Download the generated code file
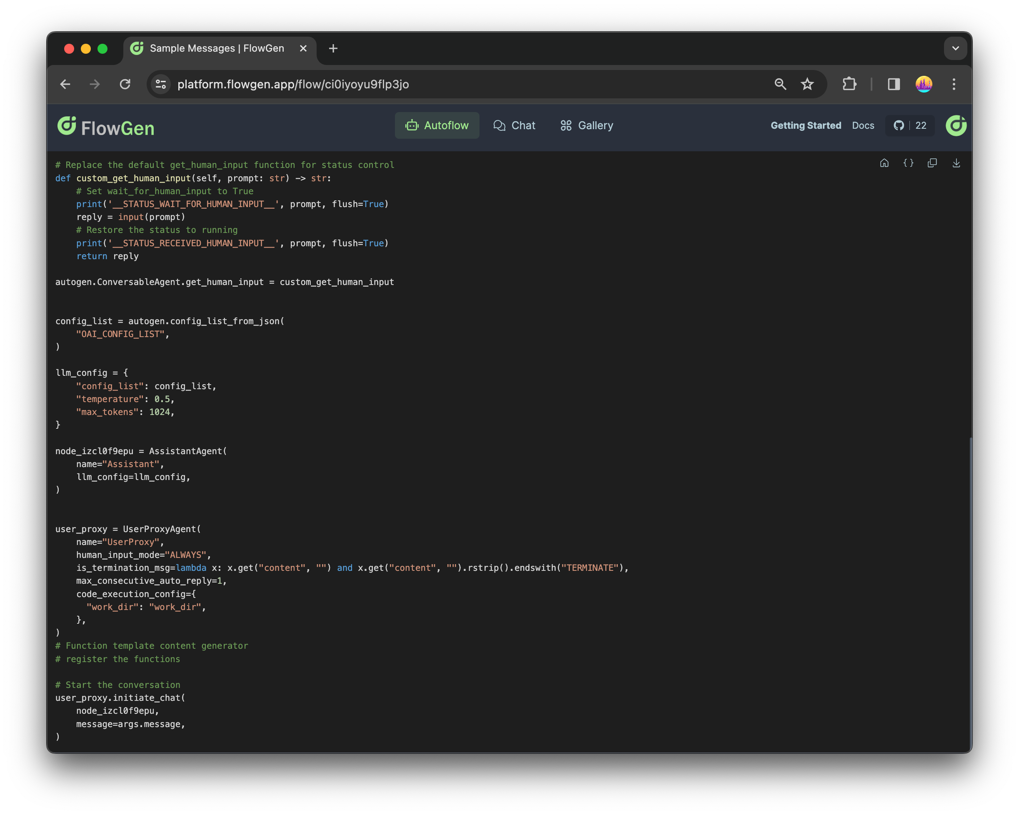This screenshot has width=1019, height=815. coord(956,163)
